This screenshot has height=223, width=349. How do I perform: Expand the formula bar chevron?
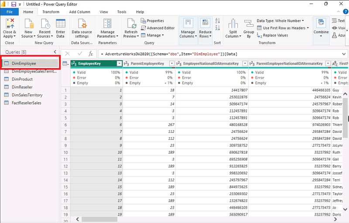click(x=344, y=54)
